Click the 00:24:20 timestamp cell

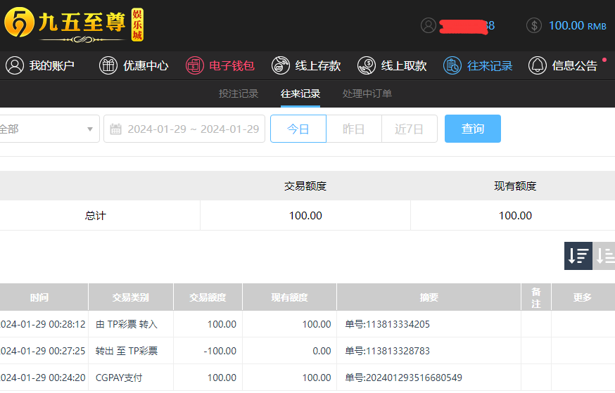click(43, 378)
